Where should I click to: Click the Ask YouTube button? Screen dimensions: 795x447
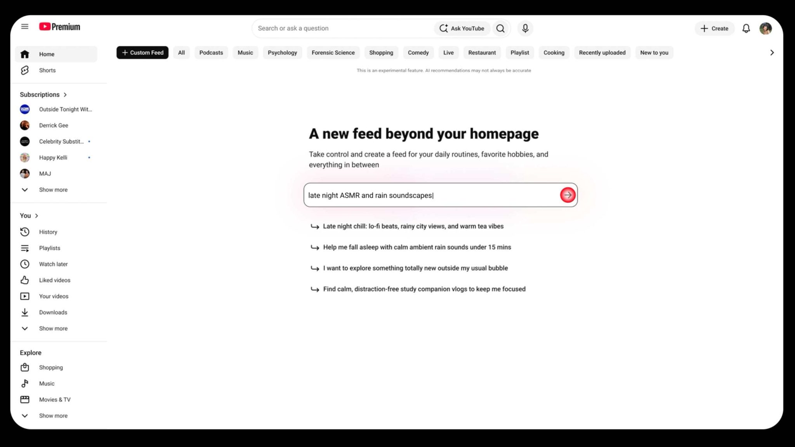point(462,28)
